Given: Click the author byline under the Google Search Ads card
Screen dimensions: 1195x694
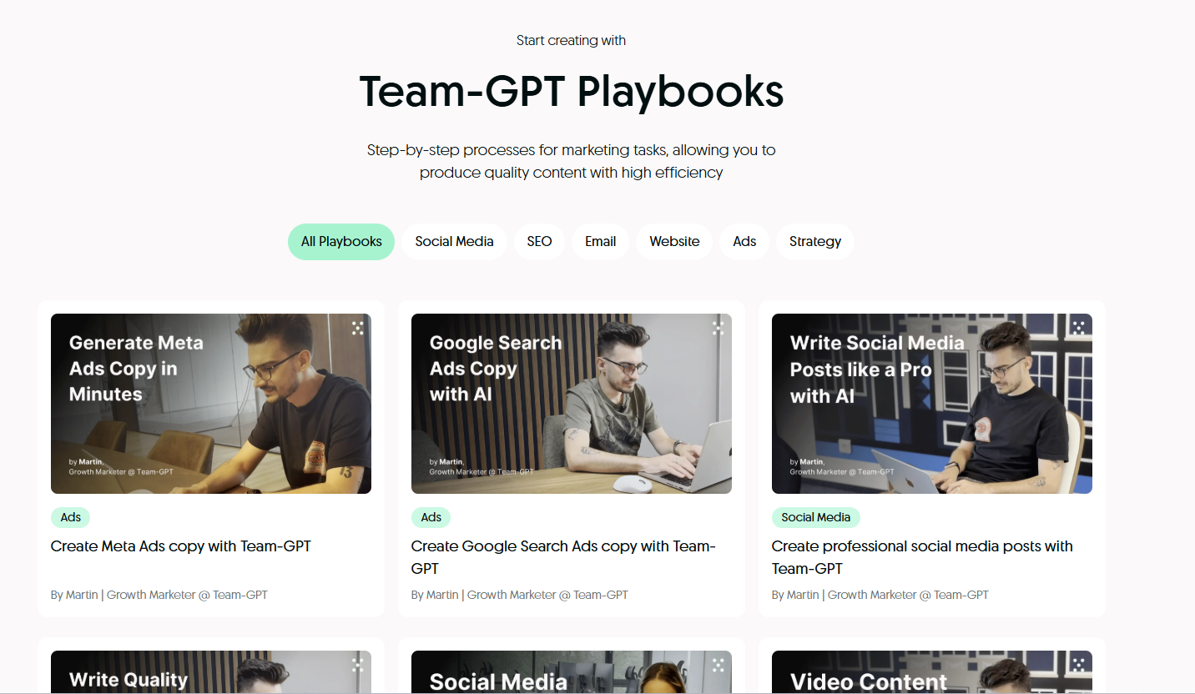Looking at the screenshot, I should 520,595.
